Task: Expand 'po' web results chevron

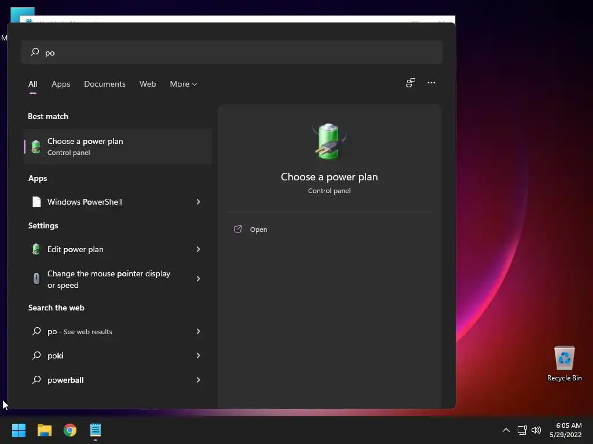Action: [198, 331]
